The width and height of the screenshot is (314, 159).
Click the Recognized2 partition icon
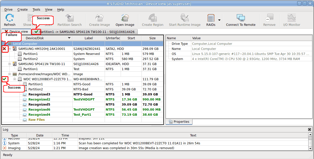[x=25, y=100]
